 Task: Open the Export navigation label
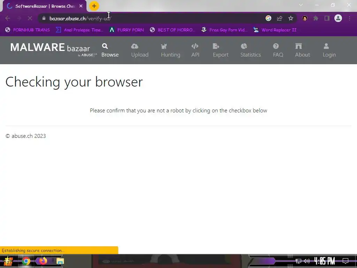(221, 55)
